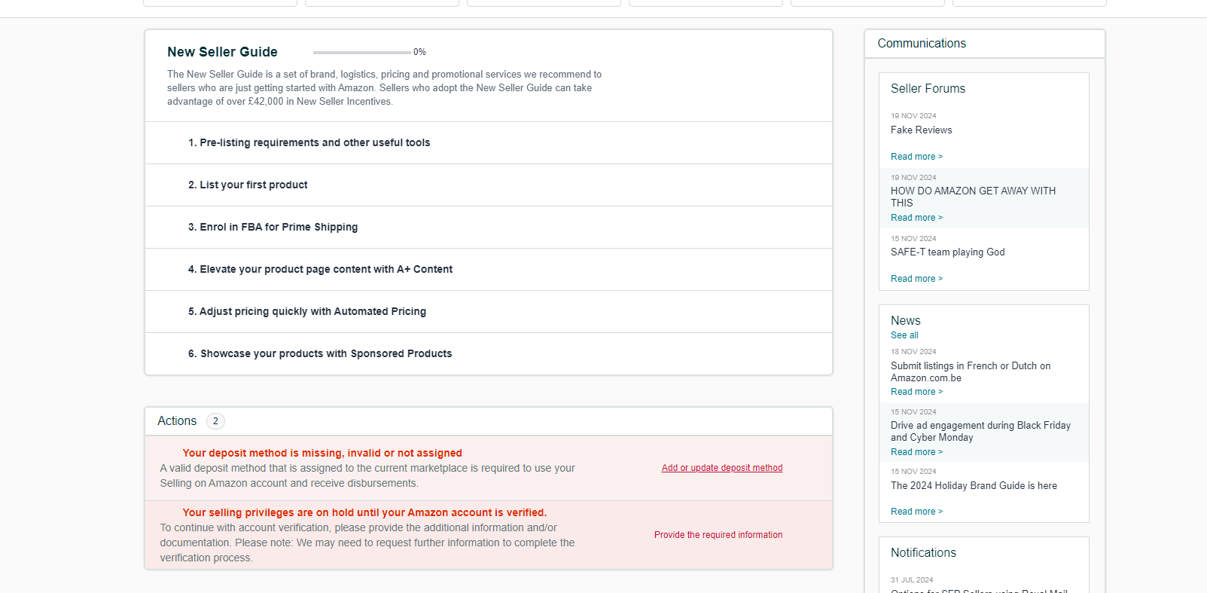Viewport: 1207px width, 593px height.
Task: Click the Communications panel heading
Action: pos(922,44)
